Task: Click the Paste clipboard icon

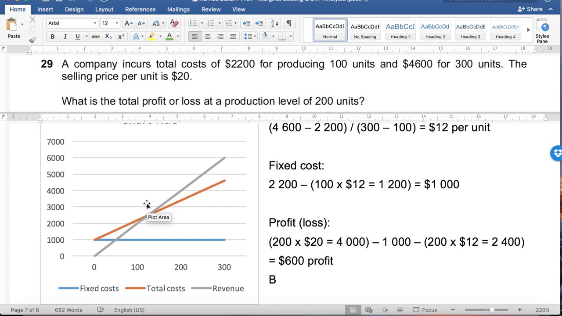Action: 12,25
